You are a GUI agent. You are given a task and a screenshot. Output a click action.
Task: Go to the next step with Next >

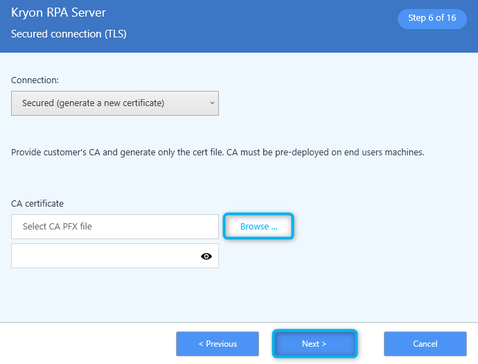pyautogui.click(x=315, y=344)
